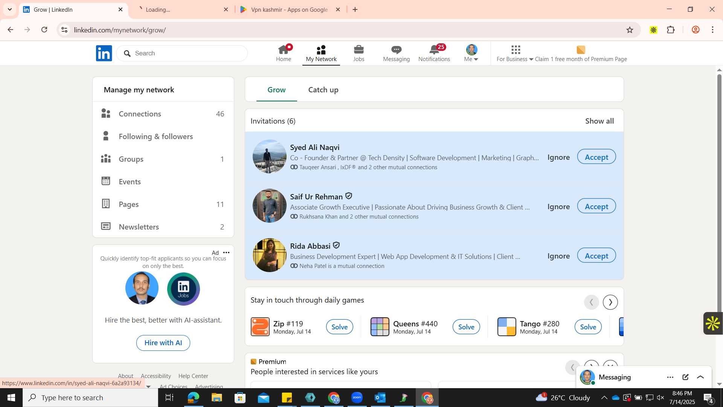Image resolution: width=723 pixels, height=407 pixels.
Task: Open messaging options three-dot menu
Action: point(670,377)
